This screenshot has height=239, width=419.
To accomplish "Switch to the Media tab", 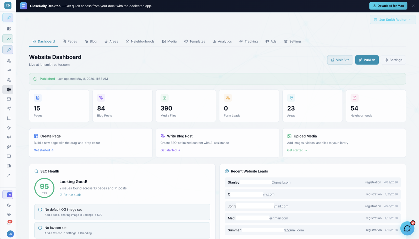I will point(169,41).
